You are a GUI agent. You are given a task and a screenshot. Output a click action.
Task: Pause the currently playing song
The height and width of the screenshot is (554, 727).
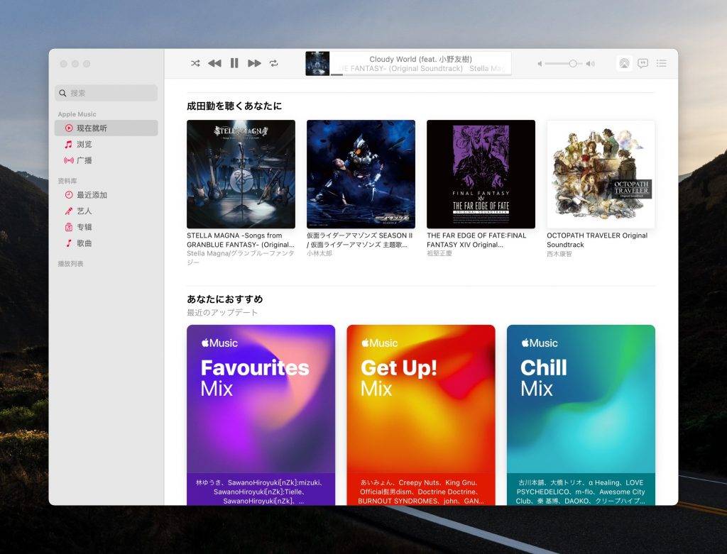(x=235, y=63)
